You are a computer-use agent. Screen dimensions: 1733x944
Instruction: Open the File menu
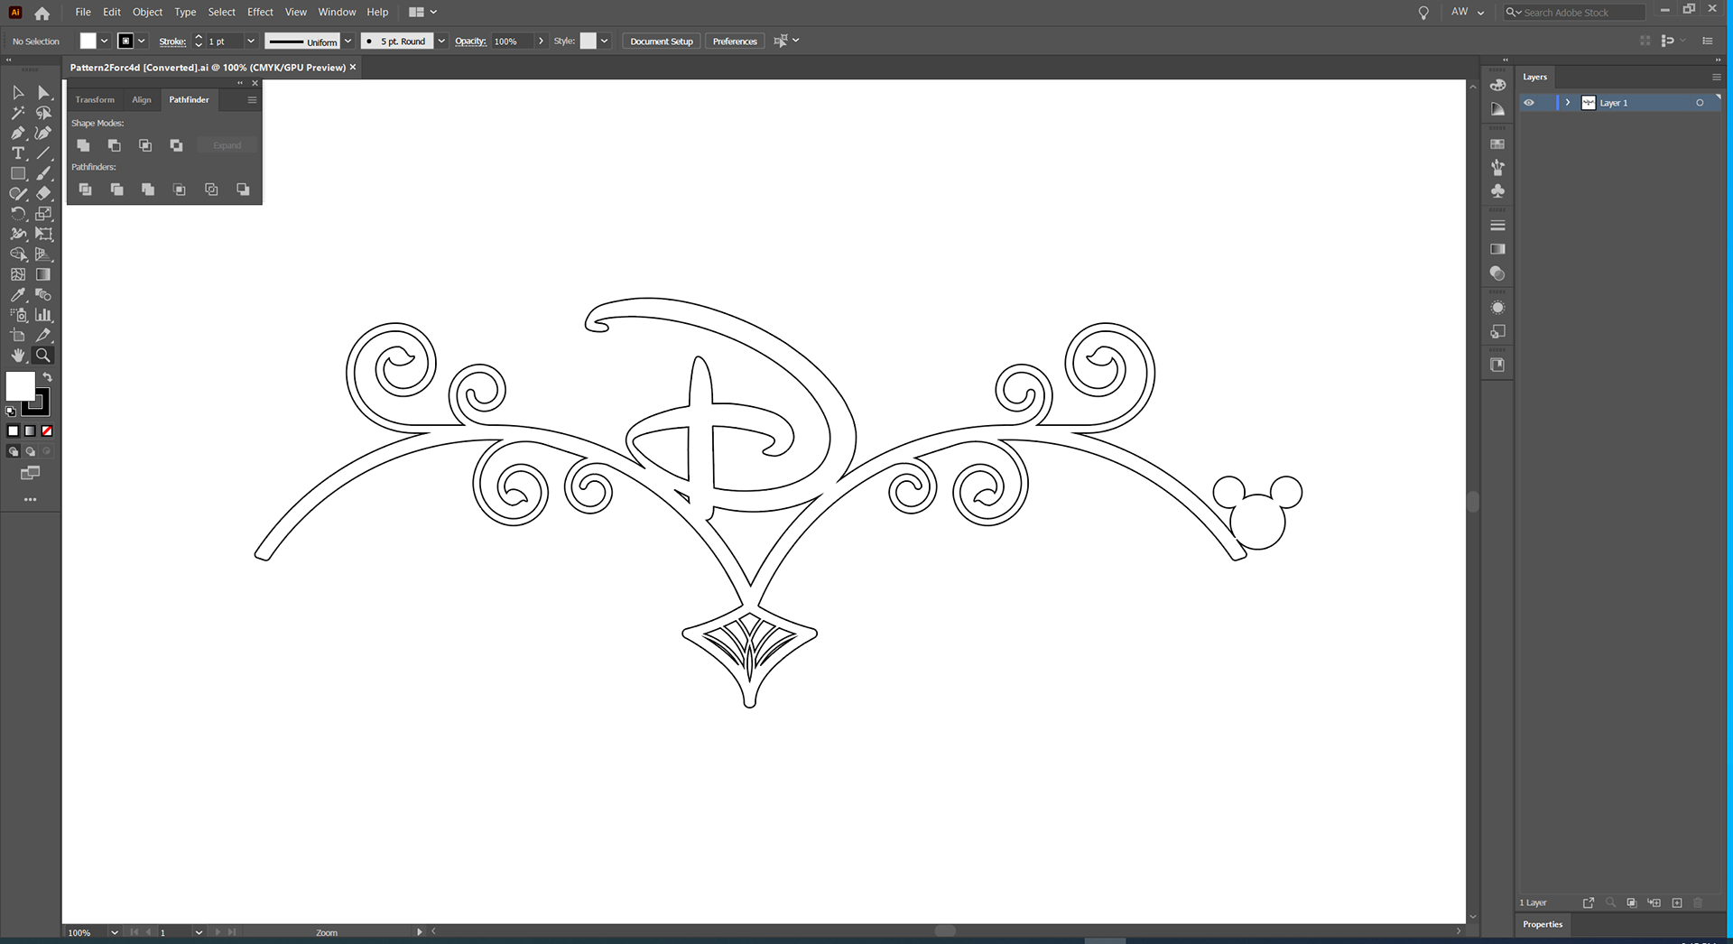pos(83,13)
